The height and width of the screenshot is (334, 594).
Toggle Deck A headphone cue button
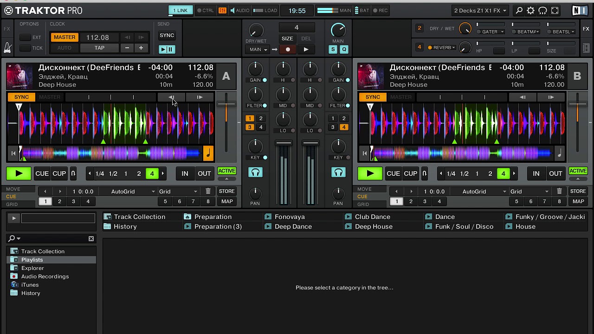[255, 173]
